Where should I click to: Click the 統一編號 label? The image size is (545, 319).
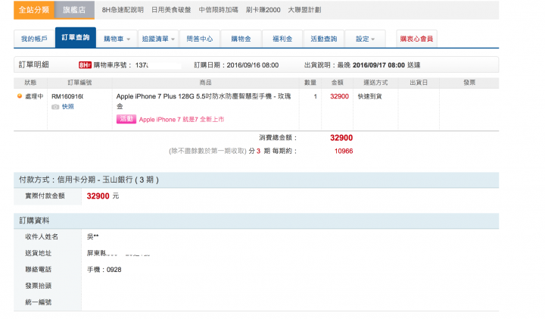pos(39,302)
